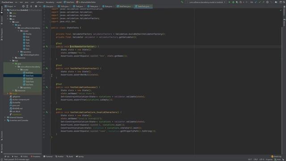286x161 pixels.
Task: Start the Debug session with the bug icon
Action: [233, 2]
